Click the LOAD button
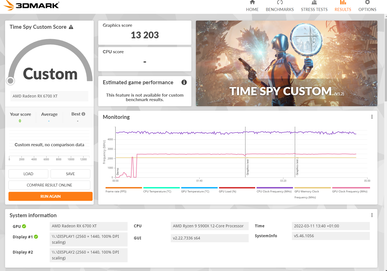The image size is (387, 271). (28, 174)
